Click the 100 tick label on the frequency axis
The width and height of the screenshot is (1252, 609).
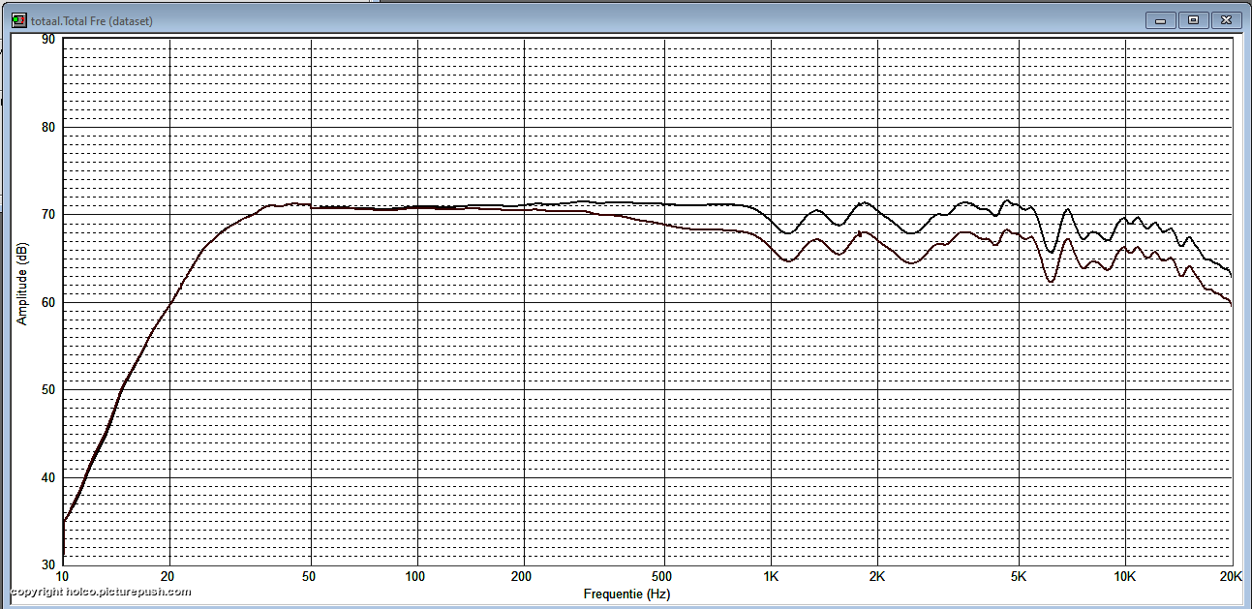pos(416,576)
